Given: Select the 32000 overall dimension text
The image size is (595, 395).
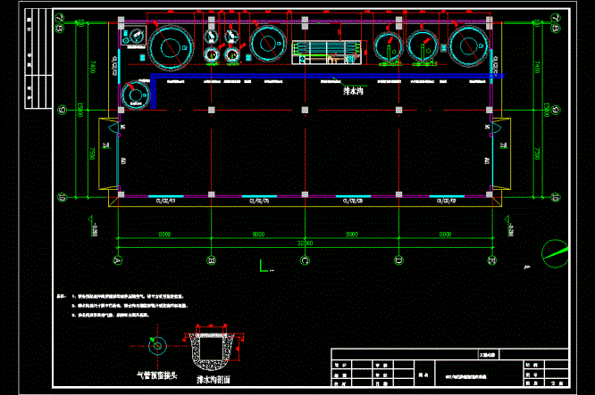Looking at the screenshot, I should [x=305, y=243].
